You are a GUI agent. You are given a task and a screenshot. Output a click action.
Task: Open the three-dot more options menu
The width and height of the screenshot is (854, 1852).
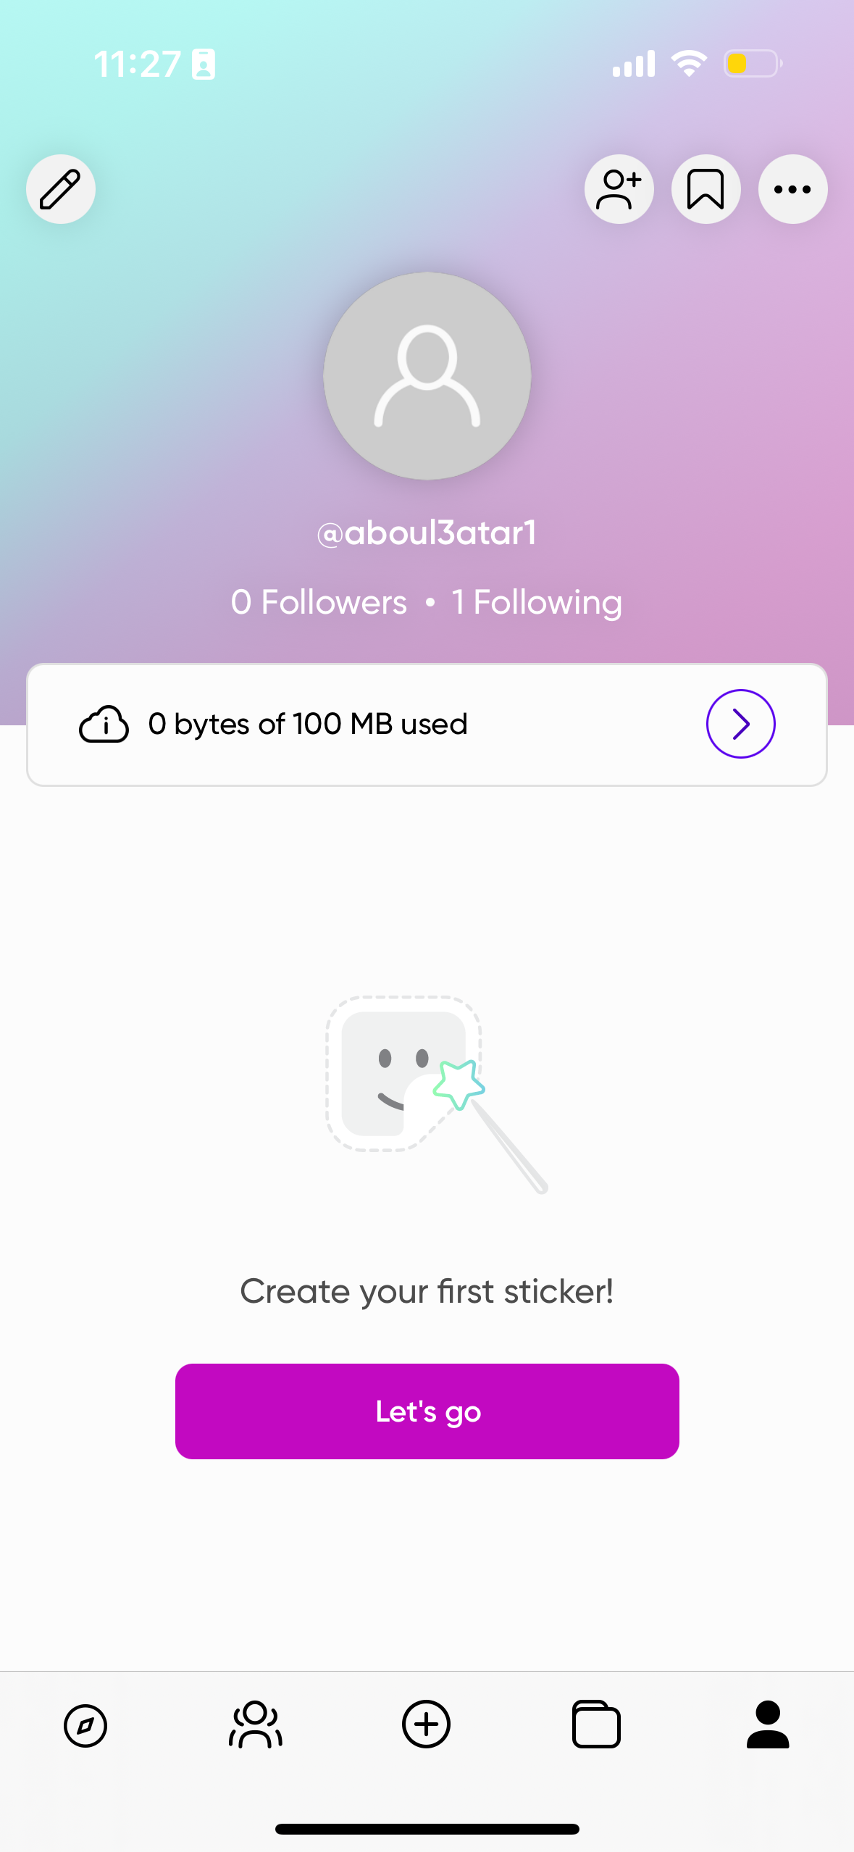792,189
